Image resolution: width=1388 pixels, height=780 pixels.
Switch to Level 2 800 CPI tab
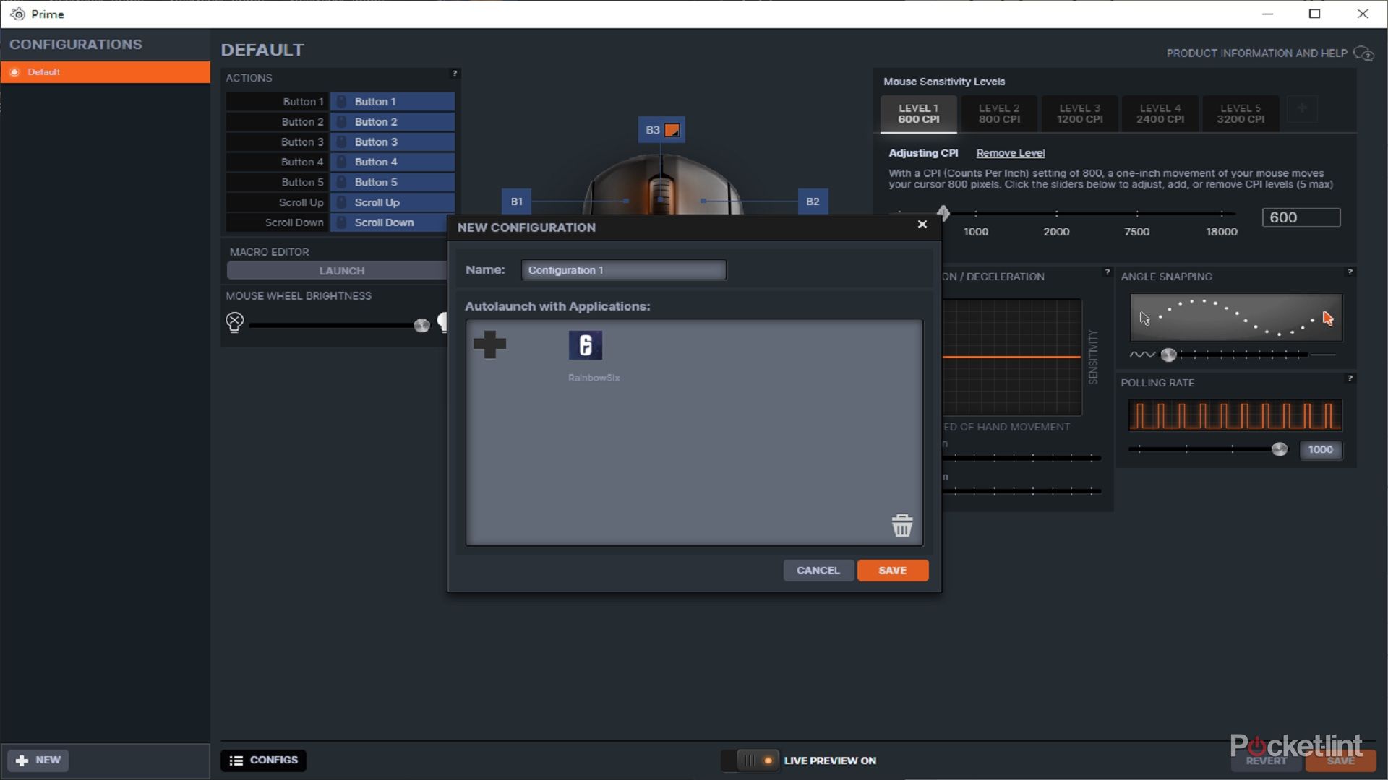click(x=999, y=114)
